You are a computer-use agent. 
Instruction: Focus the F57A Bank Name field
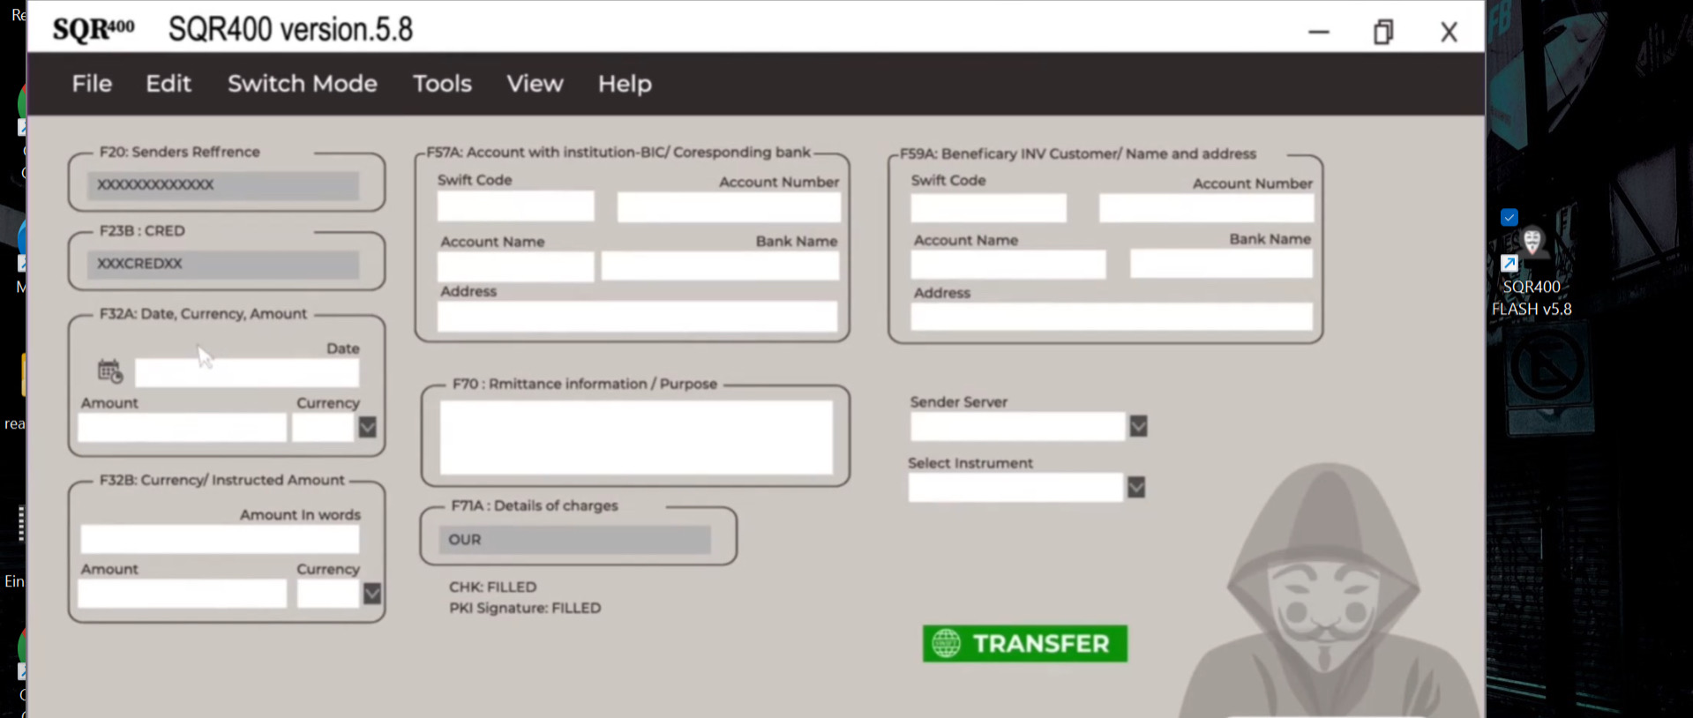pos(720,266)
